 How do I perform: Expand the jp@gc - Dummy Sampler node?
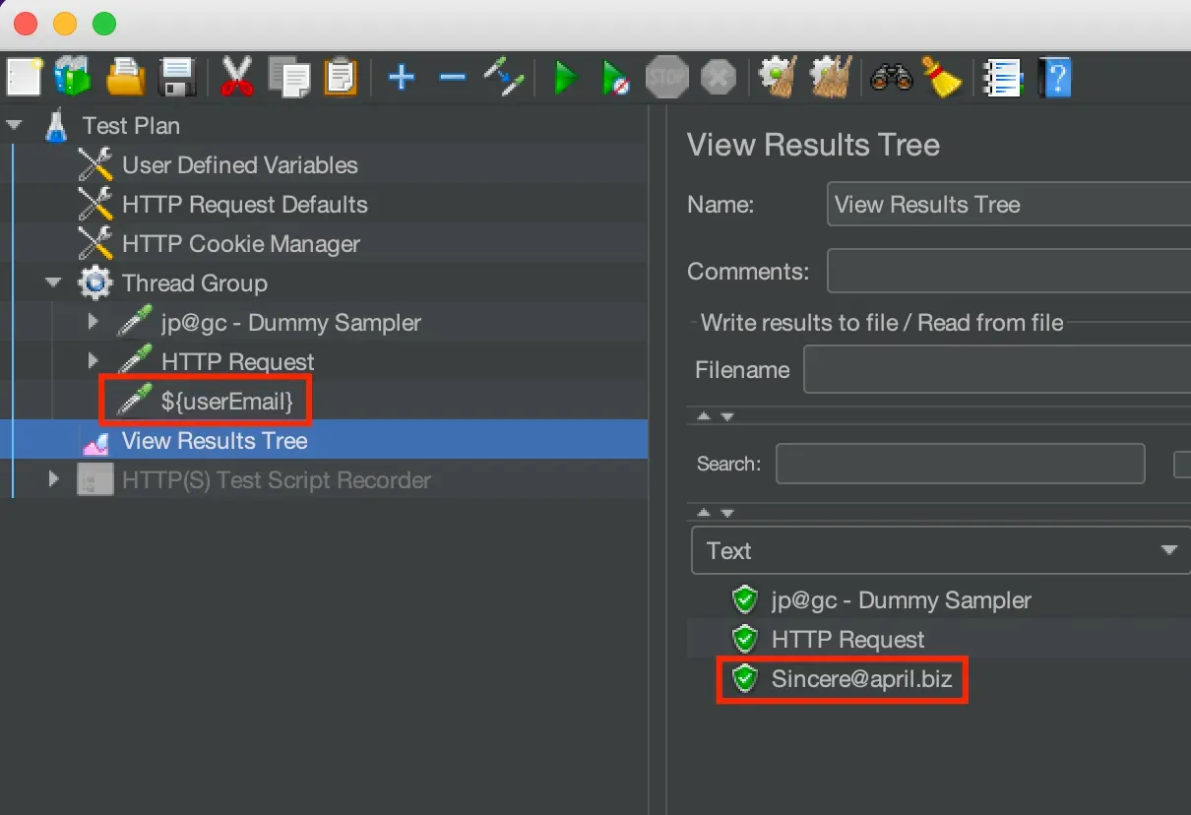[93, 322]
